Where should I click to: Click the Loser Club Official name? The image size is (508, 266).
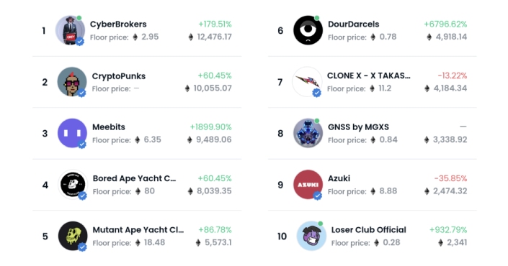tap(369, 230)
